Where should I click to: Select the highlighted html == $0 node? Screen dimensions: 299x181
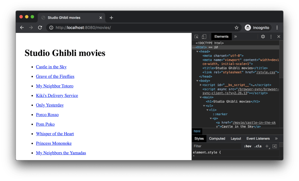click(235, 47)
